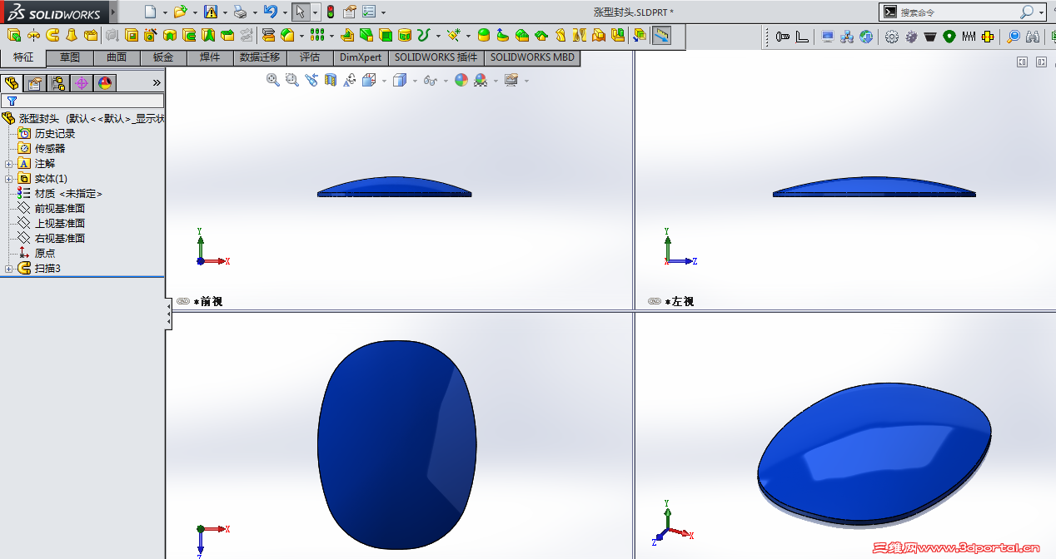Activate the Zoom to Area tool

tap(291, 80)
